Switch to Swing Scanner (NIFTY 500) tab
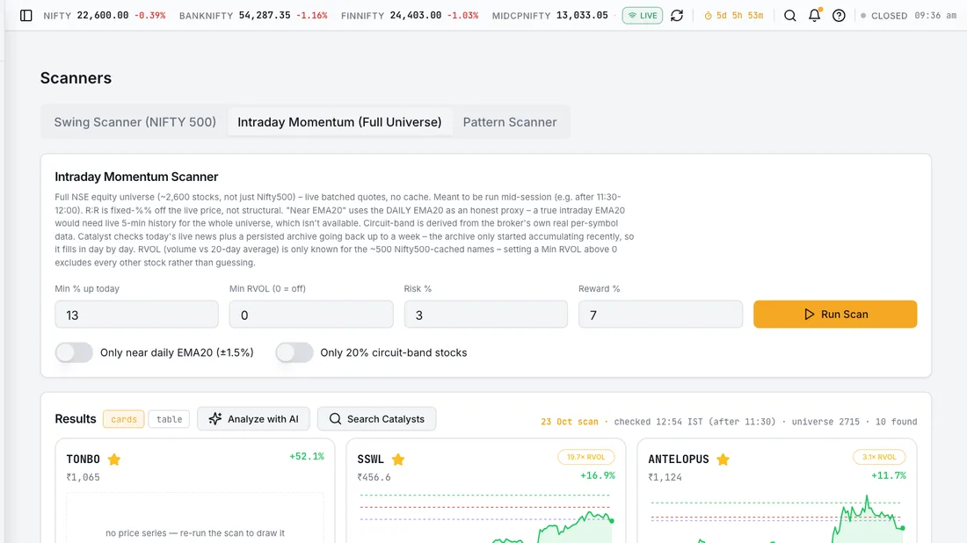The image size is (967, 543). pyautogui.click(x=135, y=122)
